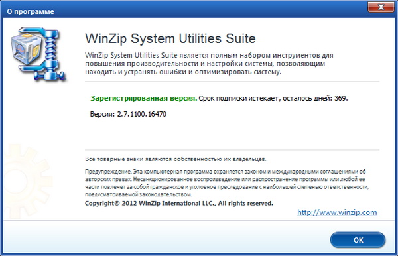The image size is (398, 256).
Task: Click the OK button
Action: [358, 240]
